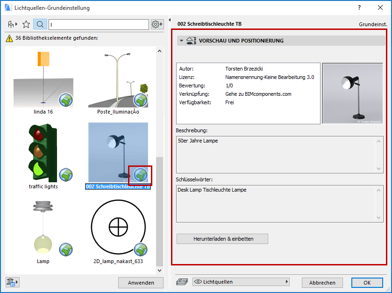Click the 002 Schreibtischleuchte TB panel title
The image size is (392, 293).
tap(209, 24)
